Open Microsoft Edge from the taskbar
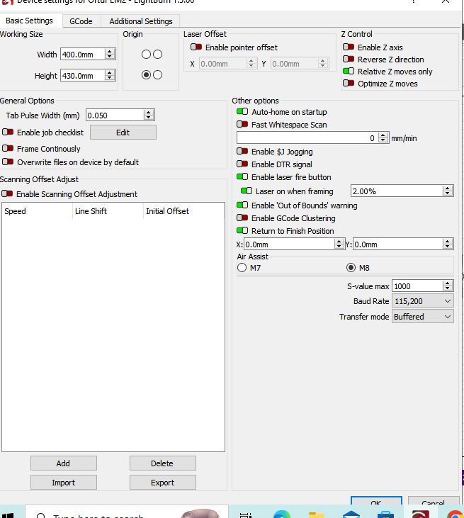Image resolution: width=464 pixels, height=518 pixels. (282, 514)
